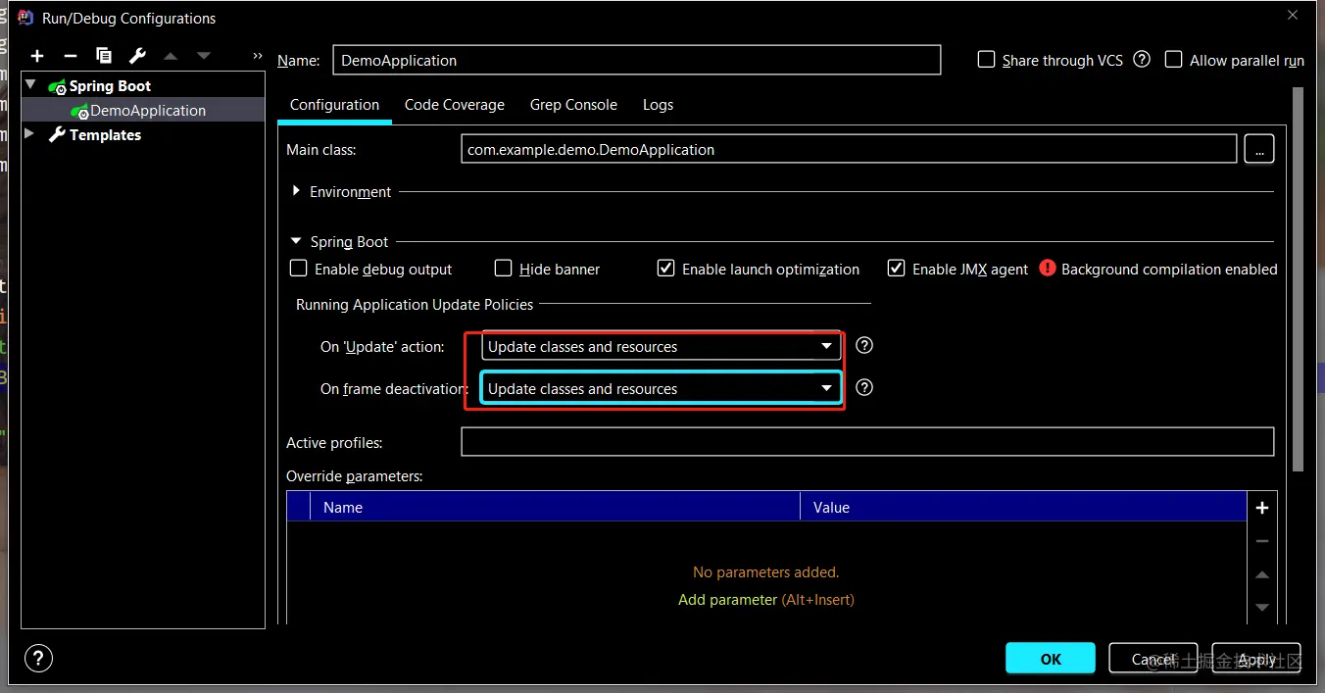Confirm with the OK button
Viewport: 1325px width, 693px height.
pos(1051,659)
